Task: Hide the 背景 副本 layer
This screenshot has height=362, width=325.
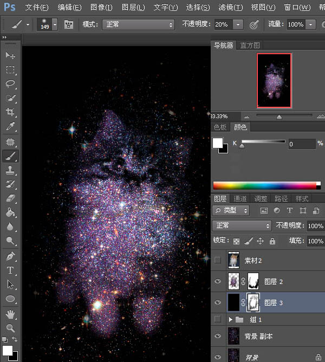Action: tap(218, 336)
